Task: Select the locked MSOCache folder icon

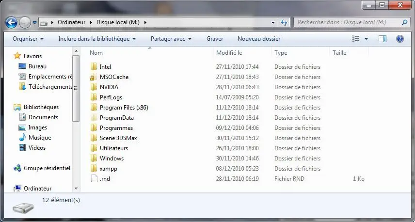Action: coord(94,77)
